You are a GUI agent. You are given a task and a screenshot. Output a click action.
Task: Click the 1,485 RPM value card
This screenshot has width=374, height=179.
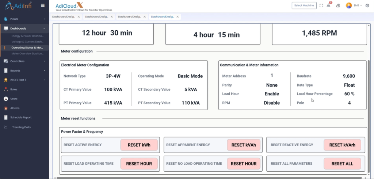pyautogui.click(x=319, y=34)
